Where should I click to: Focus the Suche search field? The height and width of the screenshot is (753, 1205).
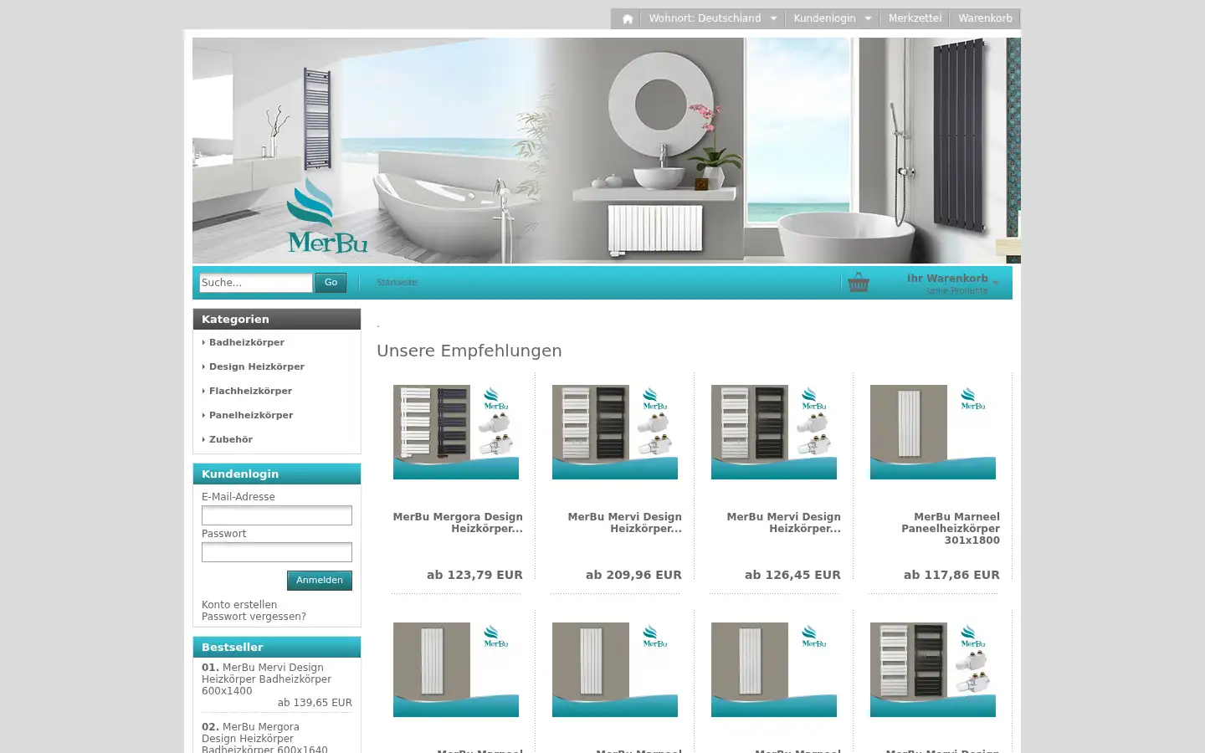point(256,283)
